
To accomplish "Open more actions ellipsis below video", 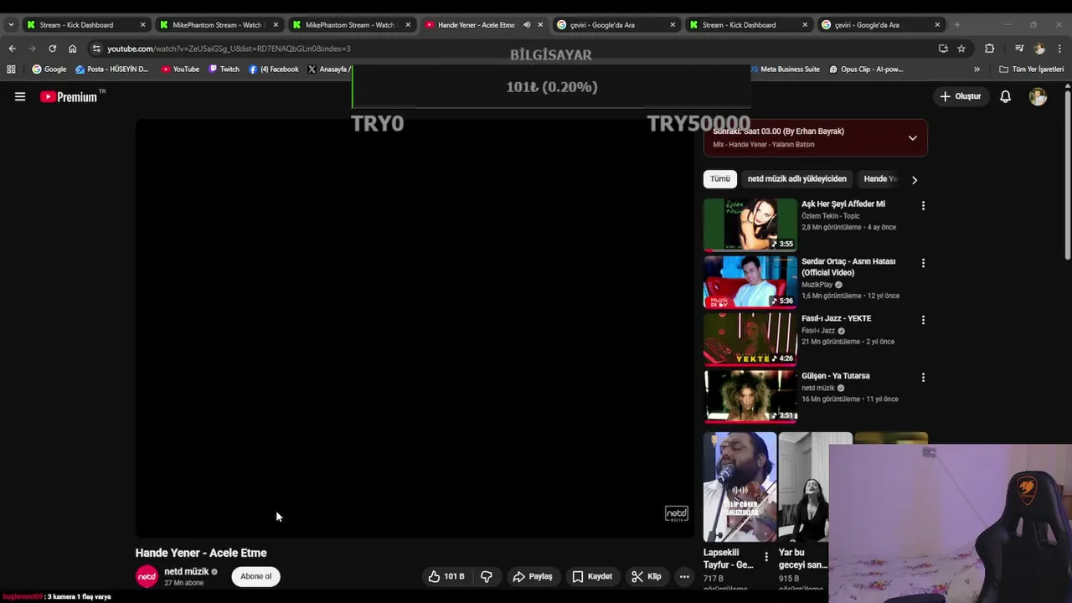I will point(684,576).
